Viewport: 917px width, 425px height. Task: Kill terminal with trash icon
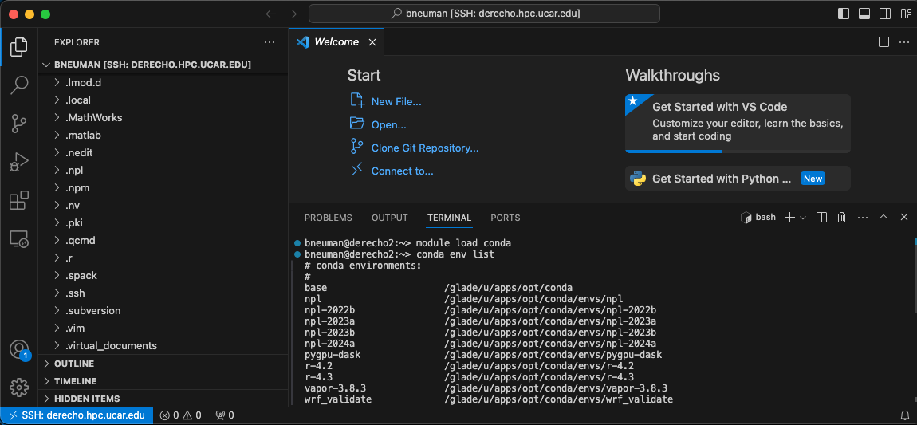pos(841,218)
